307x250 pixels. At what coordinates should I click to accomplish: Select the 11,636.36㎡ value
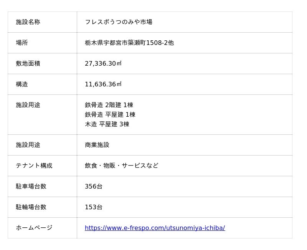[103, 84]
